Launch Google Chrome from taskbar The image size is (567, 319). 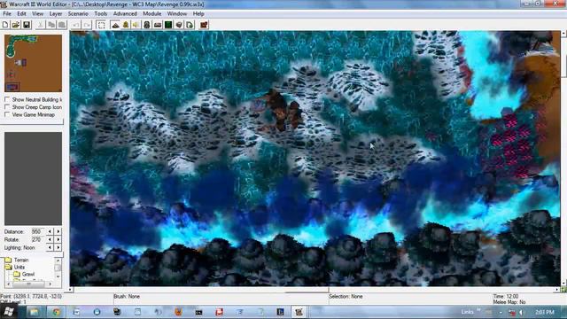click(x=56, y=312)
